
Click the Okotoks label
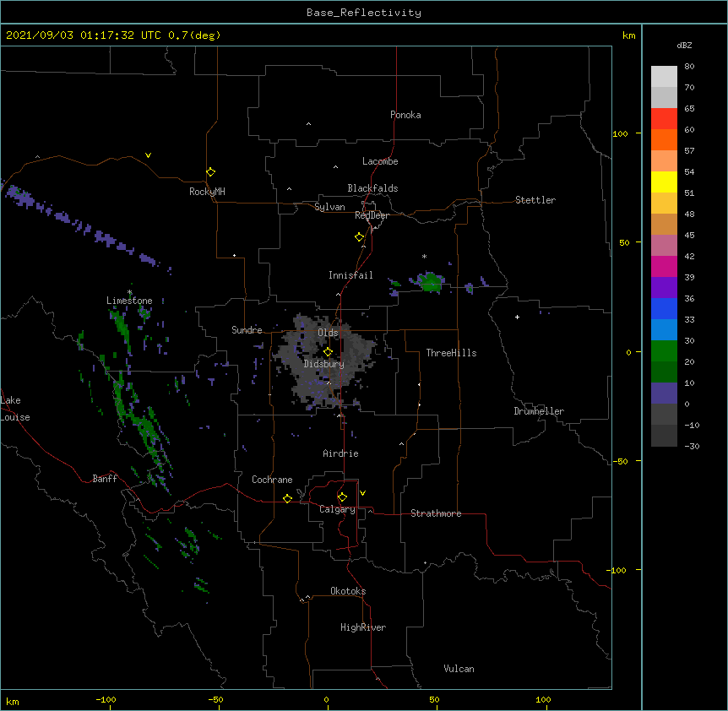(348, 591)
